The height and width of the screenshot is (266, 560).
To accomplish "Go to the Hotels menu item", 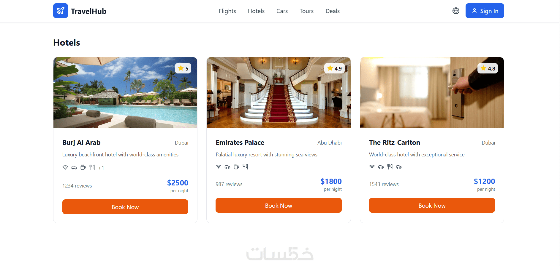I will (256, 11).
